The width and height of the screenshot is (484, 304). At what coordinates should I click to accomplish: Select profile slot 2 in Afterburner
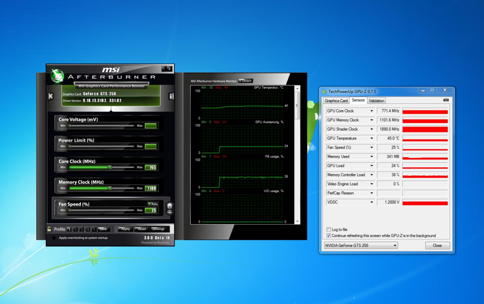point(76,229)
